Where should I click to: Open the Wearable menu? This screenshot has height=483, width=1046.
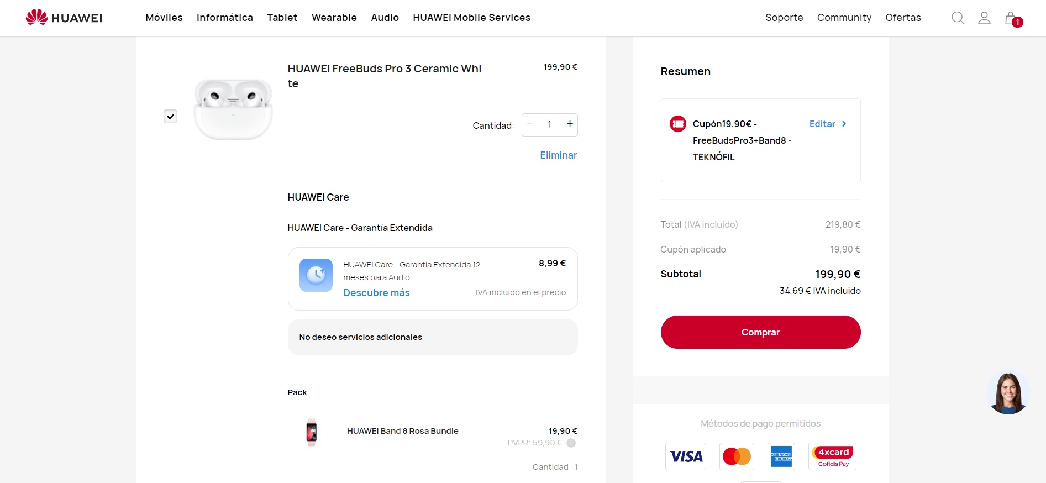pyautogui.click(x=334, y=18)
